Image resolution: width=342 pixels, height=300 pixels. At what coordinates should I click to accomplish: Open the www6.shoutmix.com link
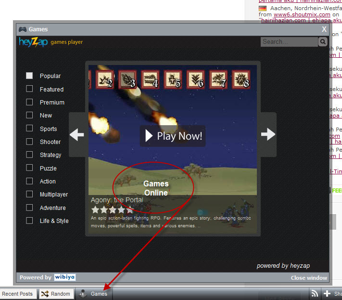click(x=302, y=14)
